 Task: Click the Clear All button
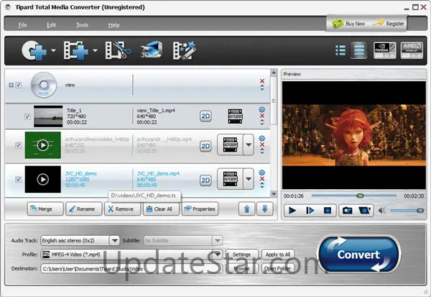point(161,209)
